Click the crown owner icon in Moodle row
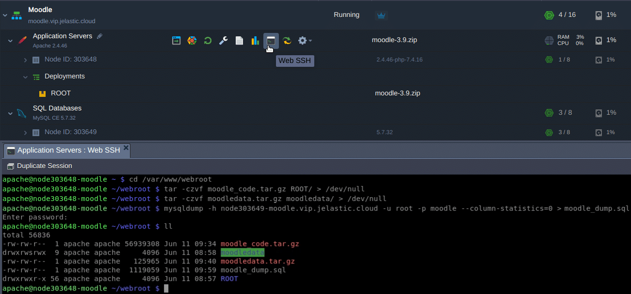631x294 pixels. 381,15
